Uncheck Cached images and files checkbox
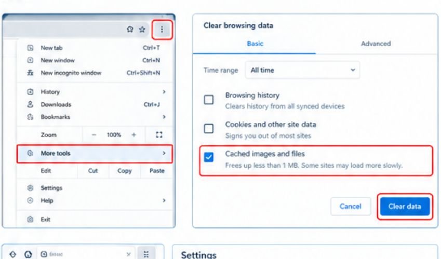 tap(209, 157)
